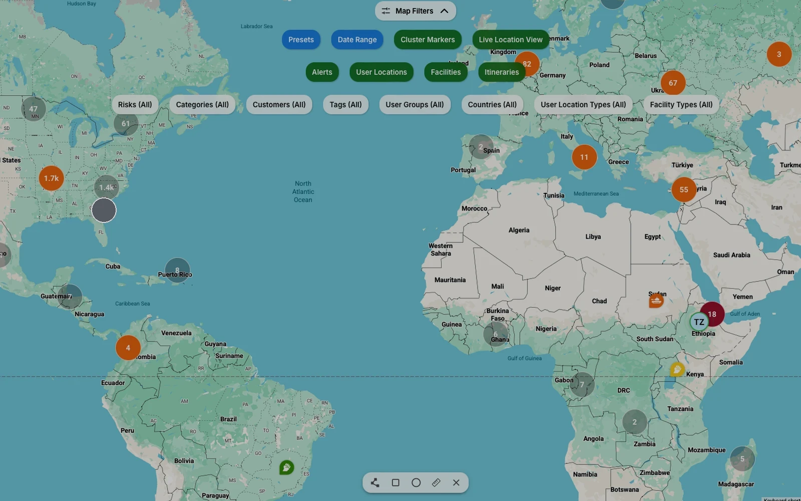Toggle the Cluster Markers option
Image resolution: width=801 pixels, height=501 pixels.
(x=428, y=40)
